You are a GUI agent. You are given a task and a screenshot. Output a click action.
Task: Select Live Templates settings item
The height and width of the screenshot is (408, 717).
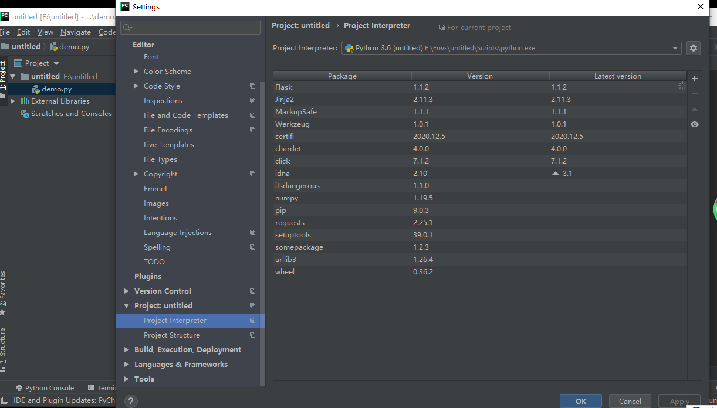click(x=169, y=145)
